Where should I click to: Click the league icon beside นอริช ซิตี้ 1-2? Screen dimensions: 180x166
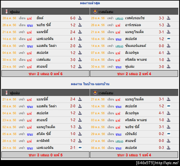click(x=80, y=25)
